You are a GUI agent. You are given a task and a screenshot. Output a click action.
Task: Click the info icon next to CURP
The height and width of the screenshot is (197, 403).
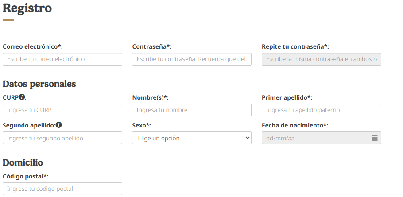22,97
